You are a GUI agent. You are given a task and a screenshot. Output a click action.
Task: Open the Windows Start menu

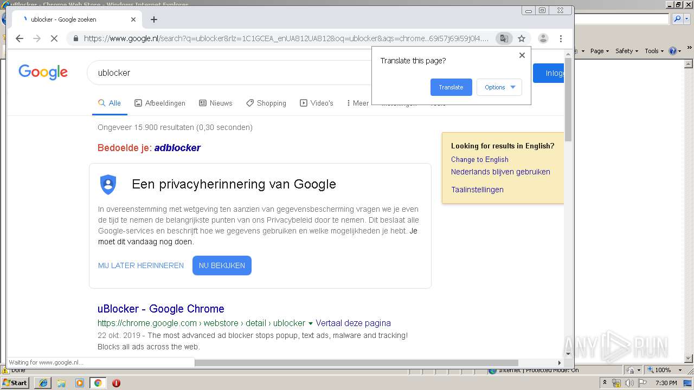pos(15,382)
